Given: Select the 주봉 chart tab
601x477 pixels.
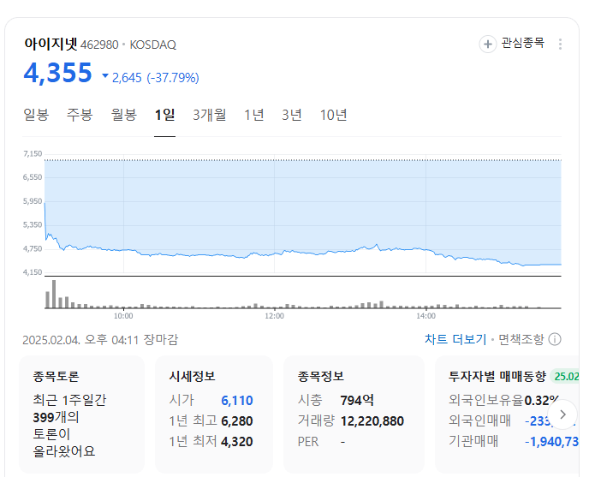Looking at the screenshot, I should (80, 115).
